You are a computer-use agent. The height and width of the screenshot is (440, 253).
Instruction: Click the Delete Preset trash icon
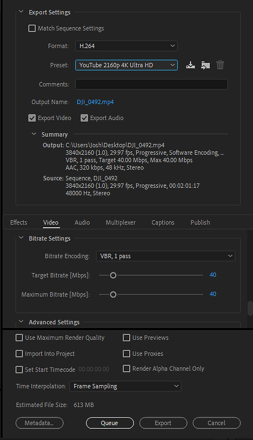(x=220, y=65)
